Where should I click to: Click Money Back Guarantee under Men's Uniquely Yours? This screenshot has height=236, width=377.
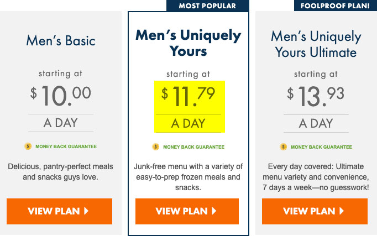tap(194, 147)
